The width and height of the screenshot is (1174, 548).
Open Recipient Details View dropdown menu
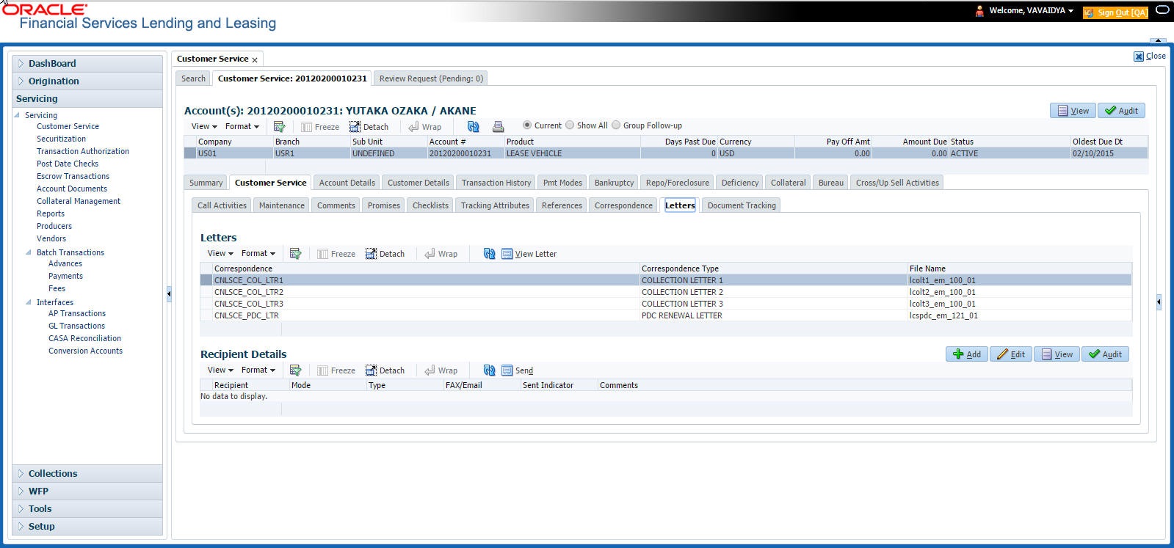pyautogui.click(x=220, y=370)
